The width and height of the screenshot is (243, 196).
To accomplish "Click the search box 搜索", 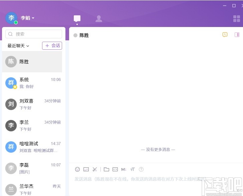I will (34, 34).
